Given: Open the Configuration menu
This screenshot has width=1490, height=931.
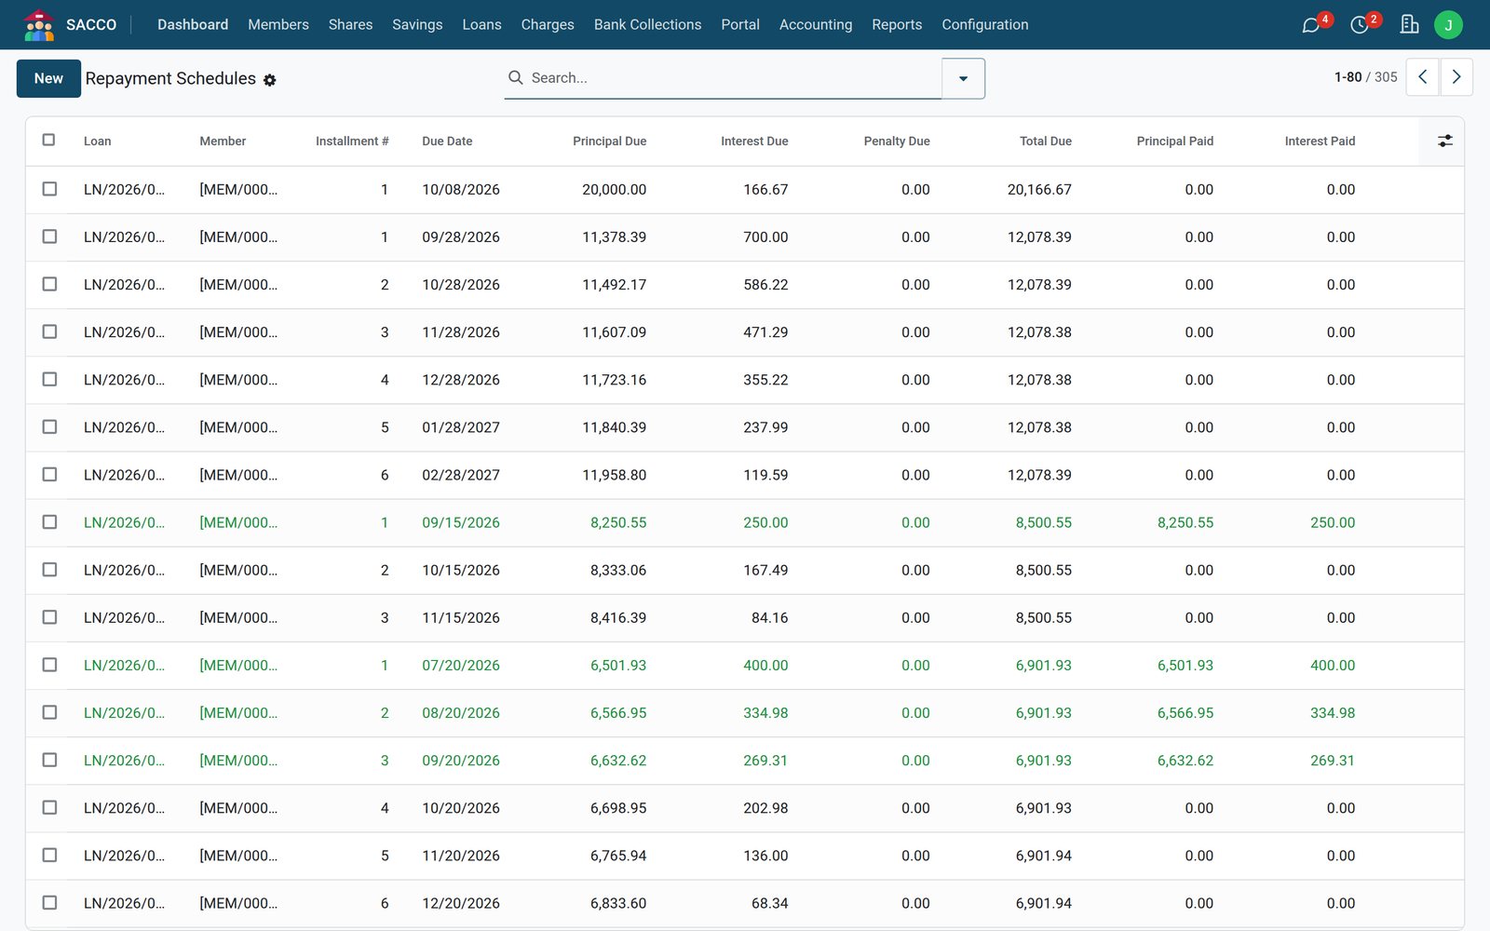Looking at the screenshot, I should 985,25.
